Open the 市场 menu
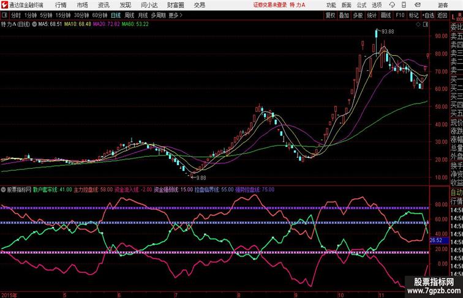The width and height of the screenshot is (463, 298). (83, 5)
